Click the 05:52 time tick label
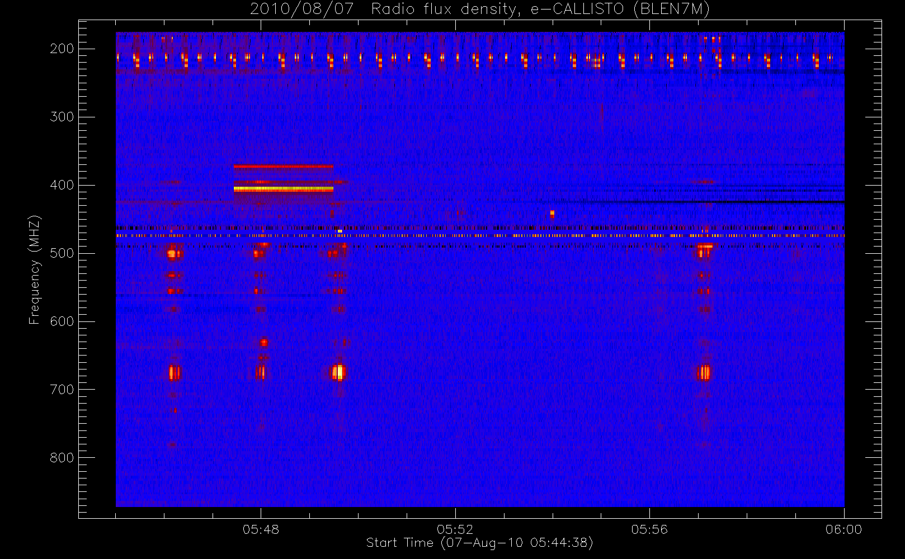The width and height of the screenshot is (905, 559). [x=455, y=529]
